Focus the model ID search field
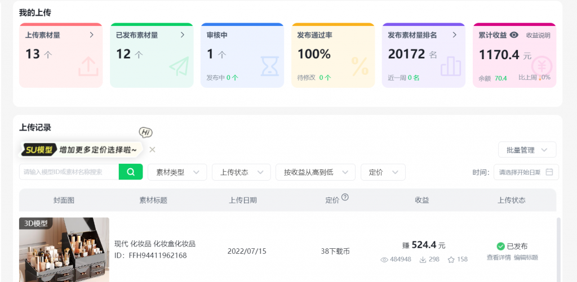Image resolution: width=577 pixels, height=282 pixels. click(x=69, y=172)
